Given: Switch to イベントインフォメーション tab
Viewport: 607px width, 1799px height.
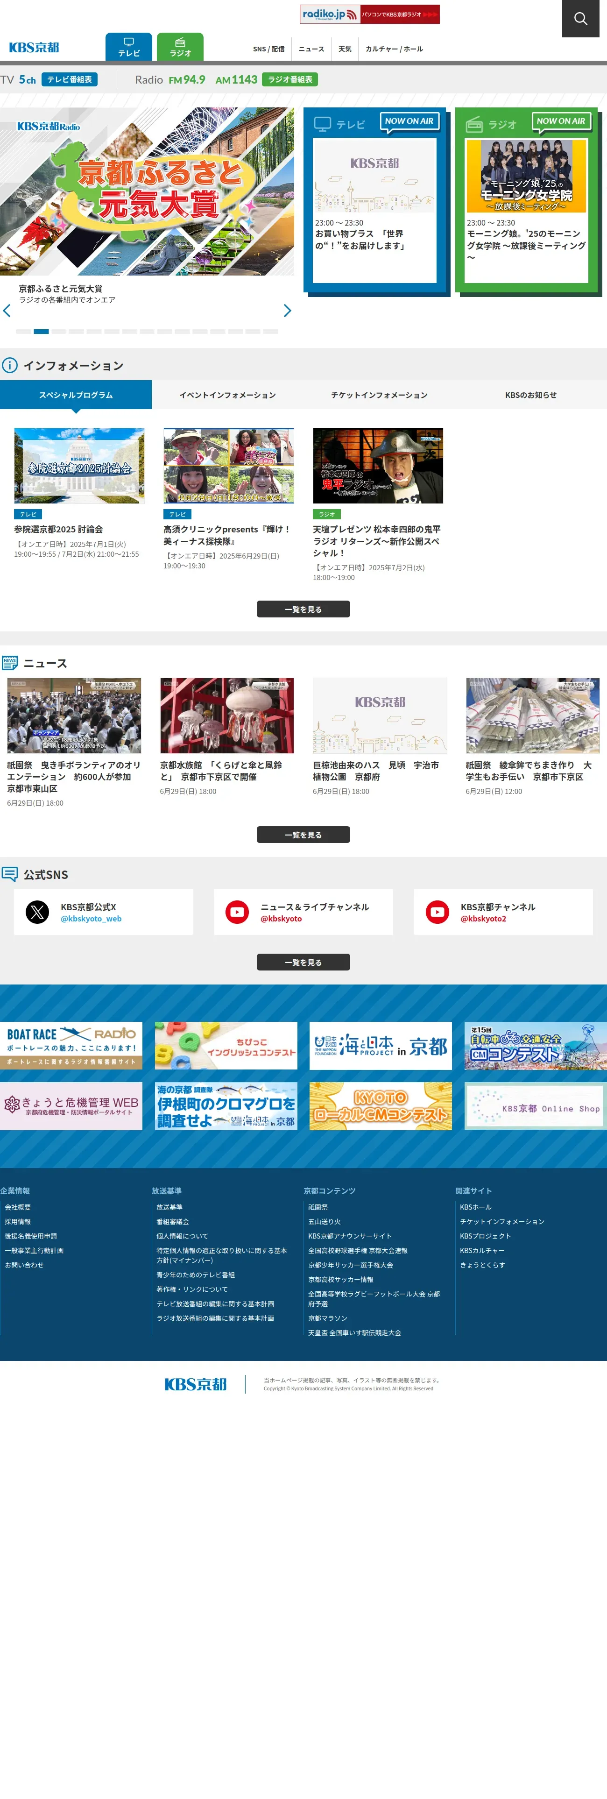Looking at the screenshot, I should 228,395.
